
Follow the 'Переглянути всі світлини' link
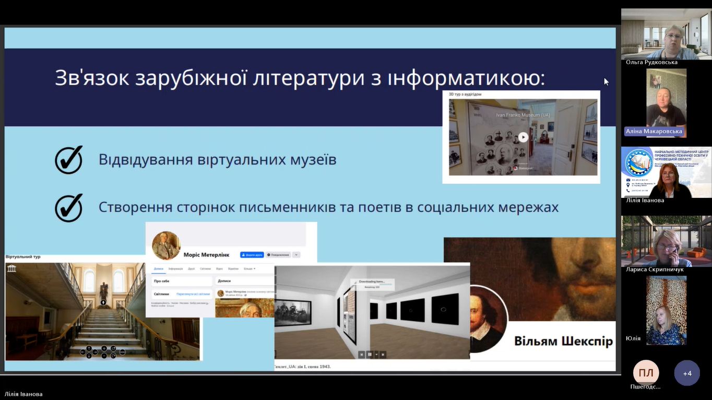[193, 294]
